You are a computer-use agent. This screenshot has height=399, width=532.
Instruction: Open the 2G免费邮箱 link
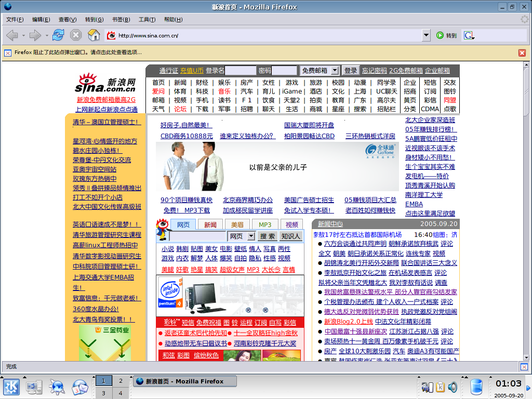406,70
